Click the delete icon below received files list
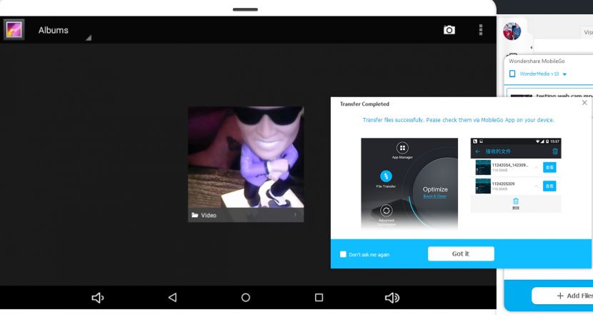 (x=515, y=203)
